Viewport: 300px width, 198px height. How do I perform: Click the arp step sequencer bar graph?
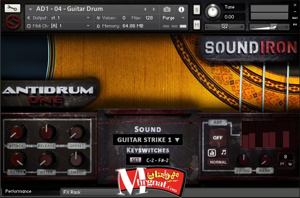tap(268, 135)
